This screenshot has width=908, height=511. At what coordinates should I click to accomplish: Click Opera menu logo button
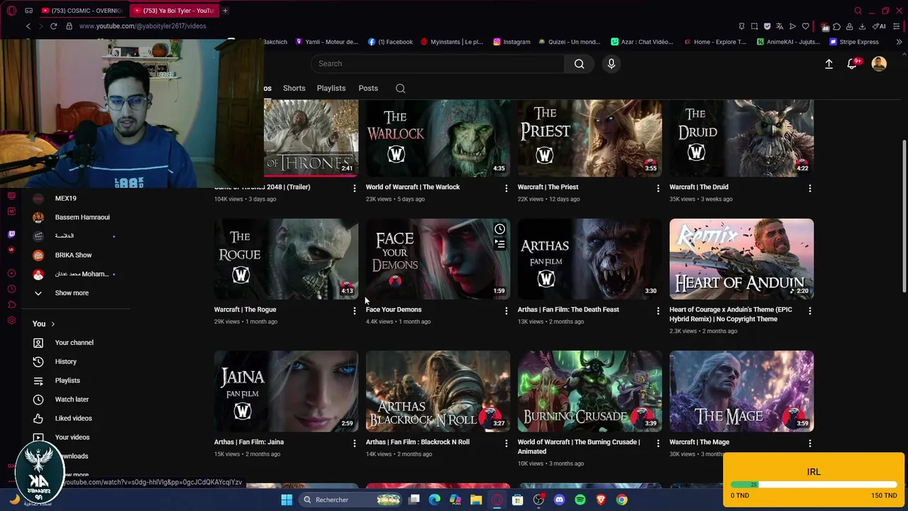pyautogui.click(x=11, y=11)
